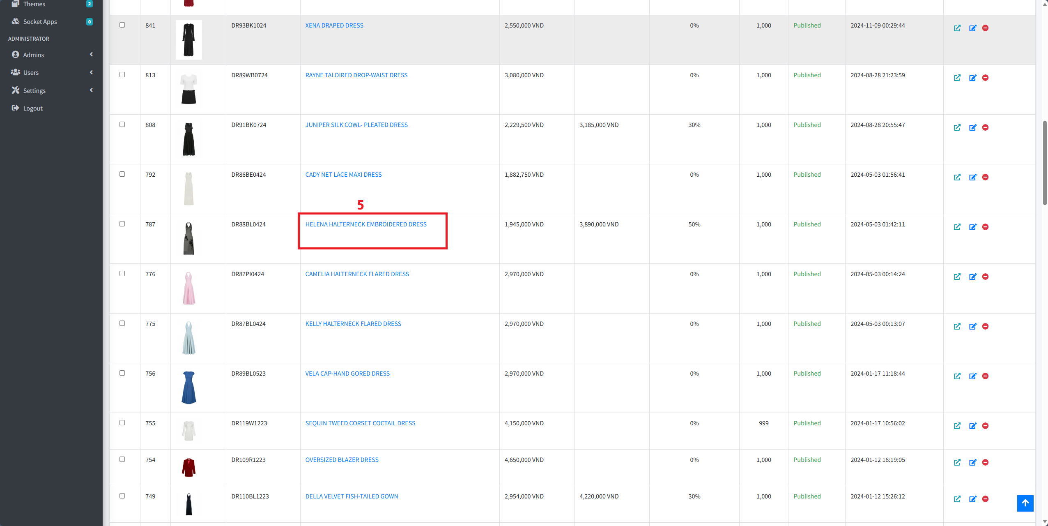
Task: Open the Settings submenu chevron
Action: tap(91, 90)
